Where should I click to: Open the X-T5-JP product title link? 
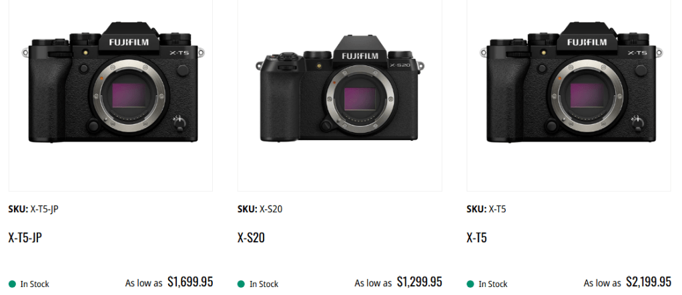coord(25,237)
